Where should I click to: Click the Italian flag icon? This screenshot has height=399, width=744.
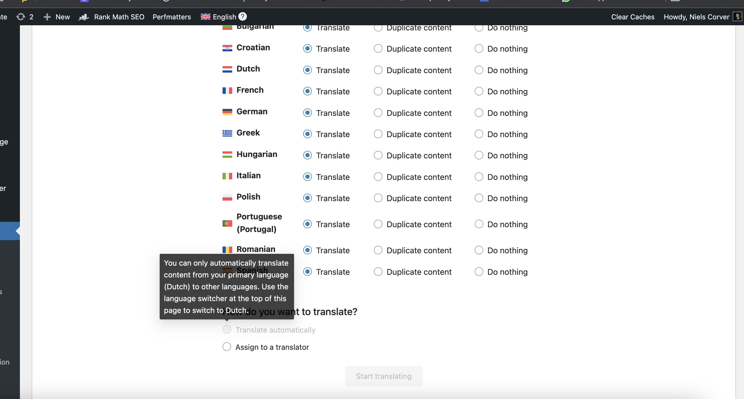point(227,176)
